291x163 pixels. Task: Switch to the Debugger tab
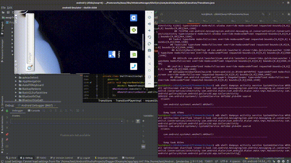tap(17, 111)
